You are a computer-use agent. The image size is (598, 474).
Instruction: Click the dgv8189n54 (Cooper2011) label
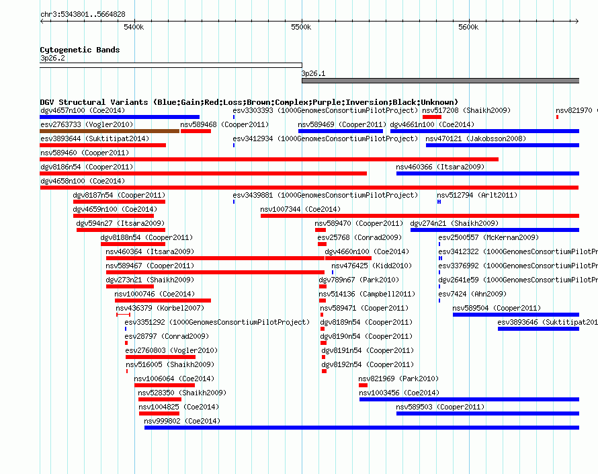tap(366, 323)
